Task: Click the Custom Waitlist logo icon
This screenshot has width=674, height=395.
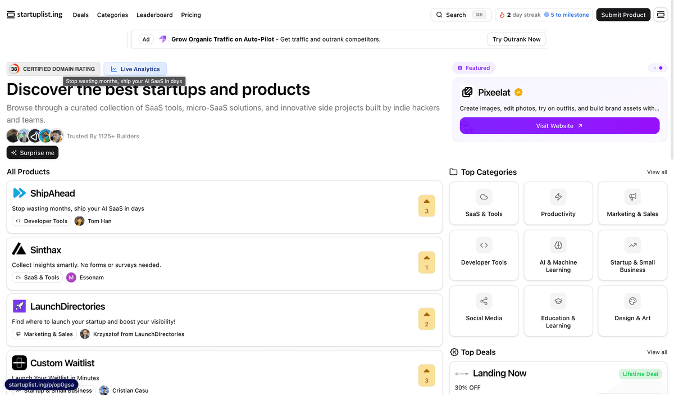Action: tap(20, 363)
